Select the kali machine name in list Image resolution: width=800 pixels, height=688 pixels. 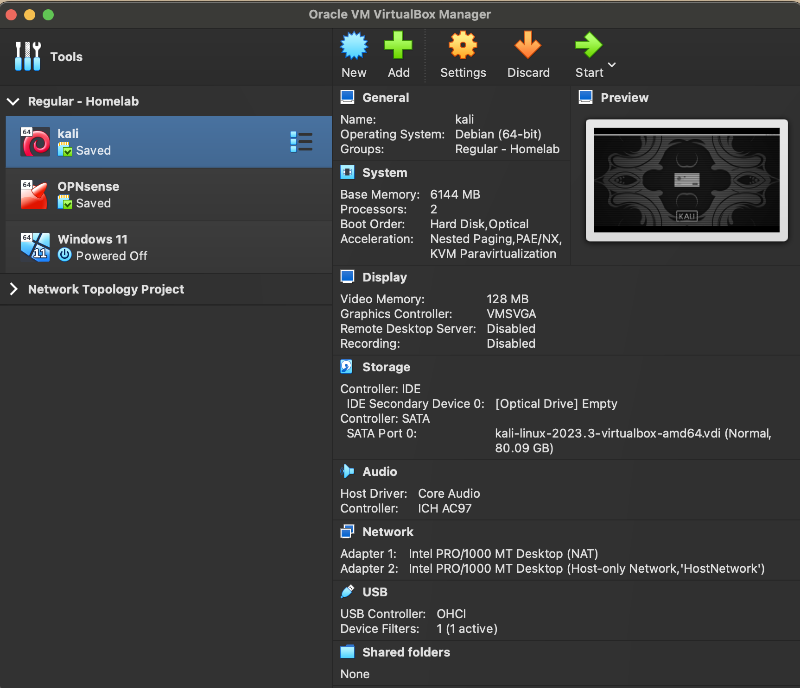(x=68, y=134)
